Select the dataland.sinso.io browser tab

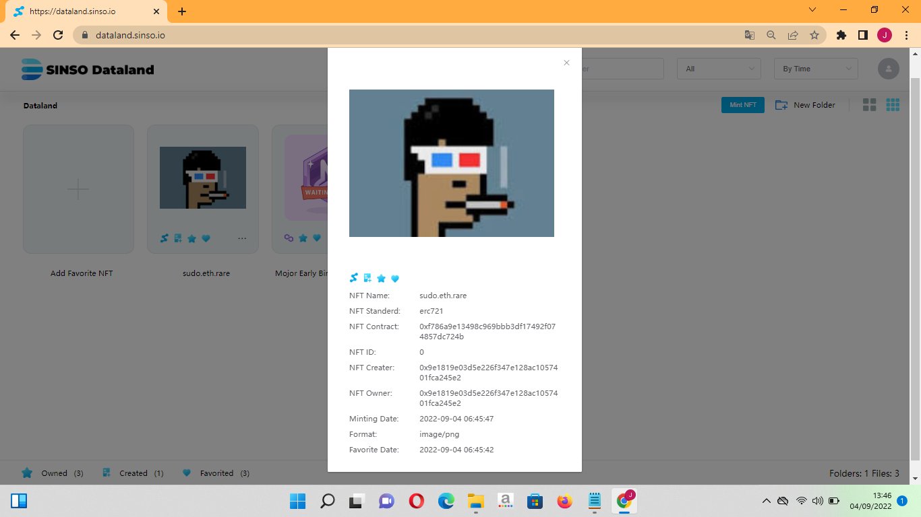[86, 11]
